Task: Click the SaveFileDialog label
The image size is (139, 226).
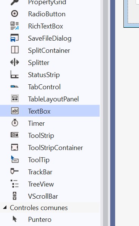Action: point(50,39)
